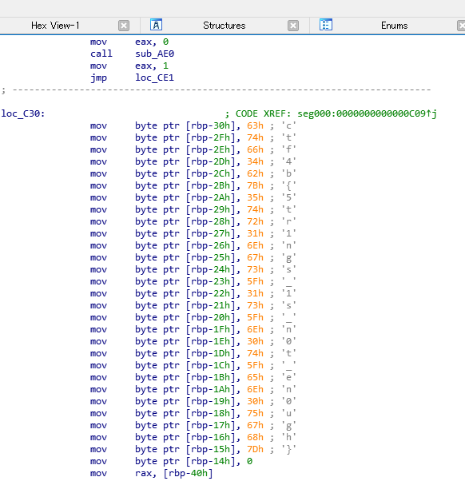Close the Enums tab

(461, 26)
